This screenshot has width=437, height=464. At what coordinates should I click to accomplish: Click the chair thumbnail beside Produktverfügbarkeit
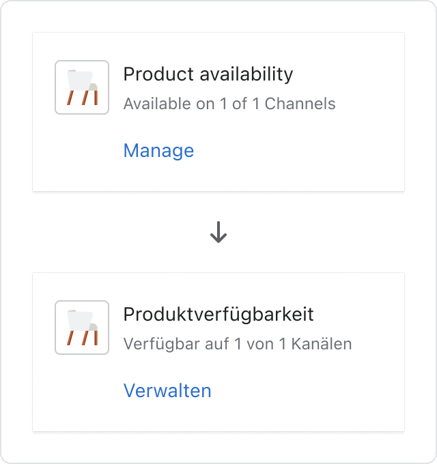pos(82,328)
